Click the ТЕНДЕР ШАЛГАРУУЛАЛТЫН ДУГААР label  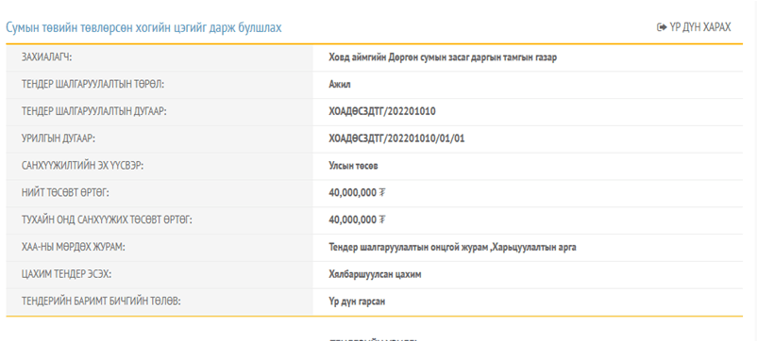pyautogui.click(x=94, y=112)
